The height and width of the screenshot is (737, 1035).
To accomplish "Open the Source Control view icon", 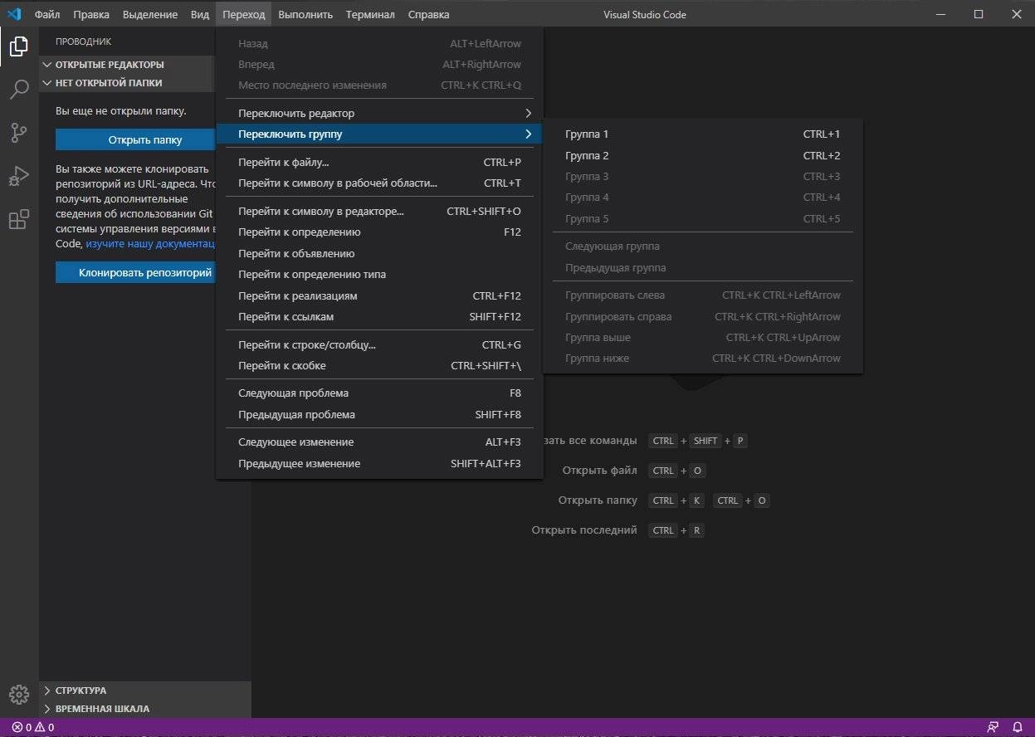I will (x=18, y=133).
